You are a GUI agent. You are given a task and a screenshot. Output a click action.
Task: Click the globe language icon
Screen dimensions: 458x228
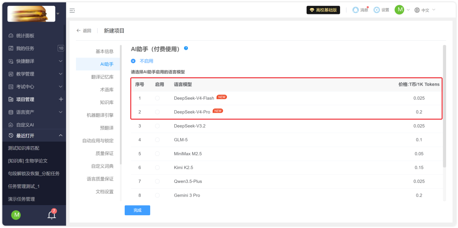[x=417, y=10]
